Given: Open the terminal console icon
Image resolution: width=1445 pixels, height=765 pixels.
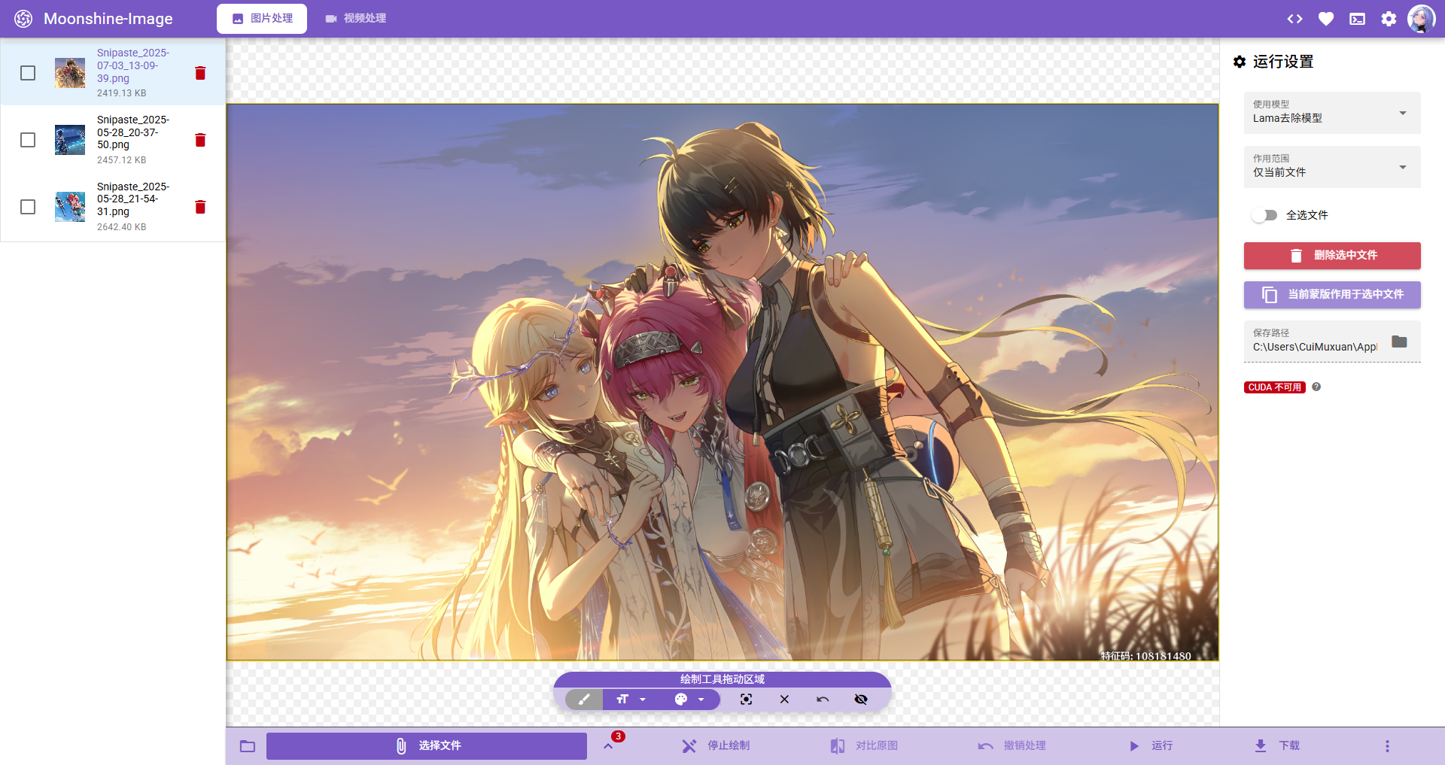Looking at the screenshot, I should (1357, 19).
